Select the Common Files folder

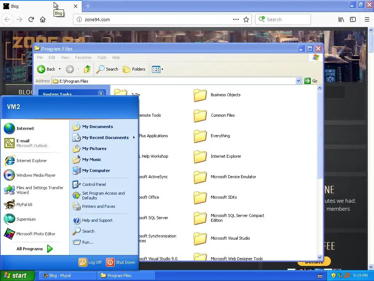pyautogui.click(x=214, y=115)
